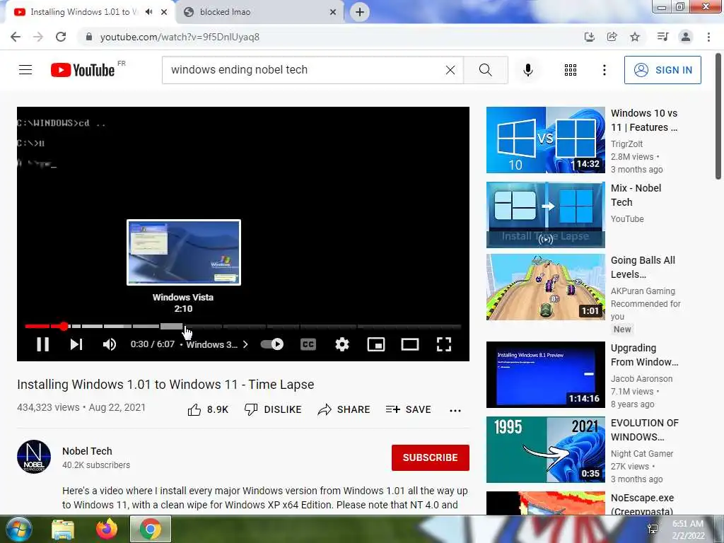
Task: Open a new Chrome tab
Action: (360, 12)
